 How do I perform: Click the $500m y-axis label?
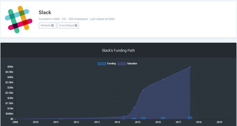9,114
